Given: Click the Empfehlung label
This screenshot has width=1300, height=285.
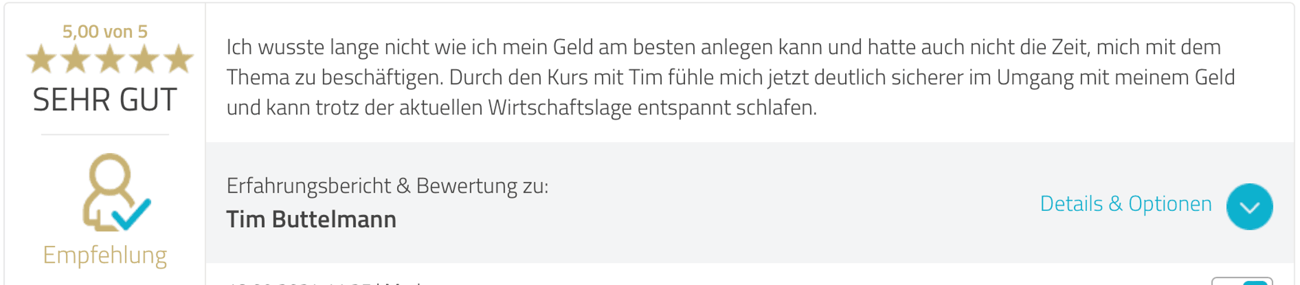Looking at the screenshot, I should tap(105, 255).
